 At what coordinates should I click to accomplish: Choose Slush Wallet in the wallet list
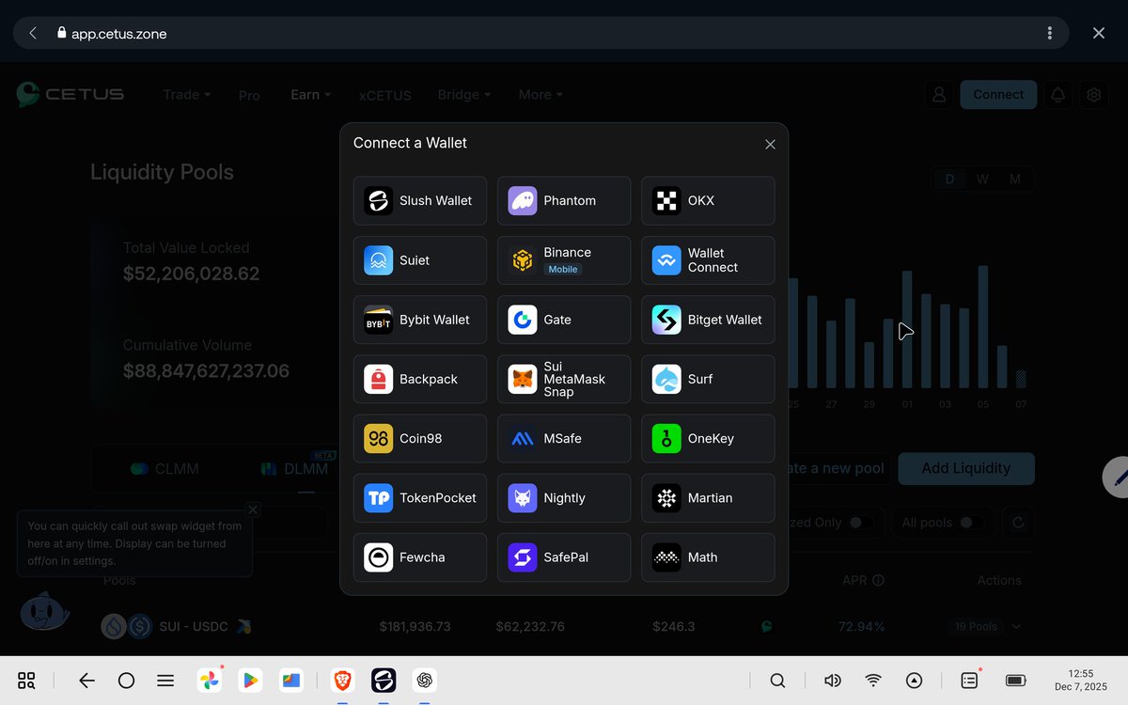[x=420, y=200]
